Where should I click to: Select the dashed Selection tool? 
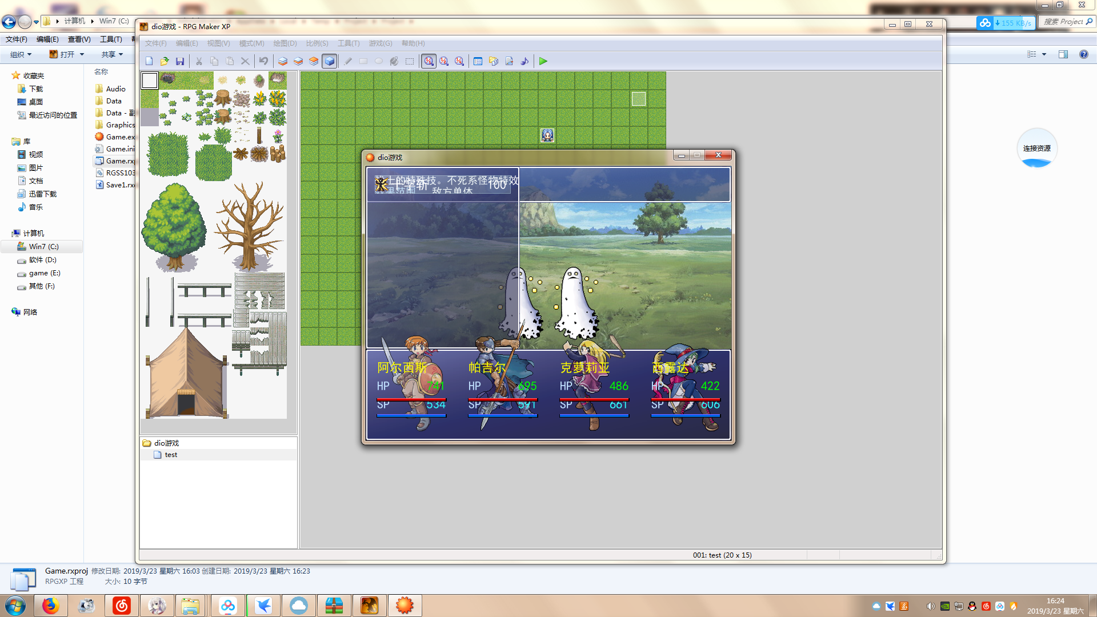coord(410,61)
